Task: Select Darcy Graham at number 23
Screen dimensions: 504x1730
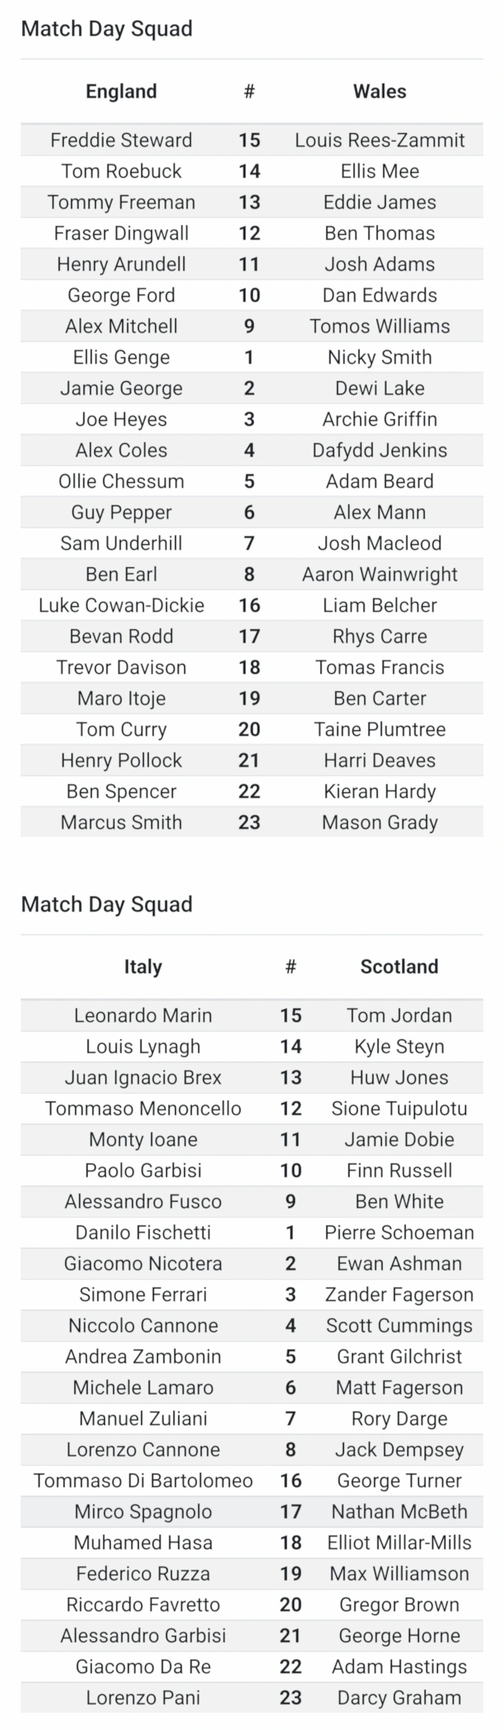Action: [x=399, y=1698]
